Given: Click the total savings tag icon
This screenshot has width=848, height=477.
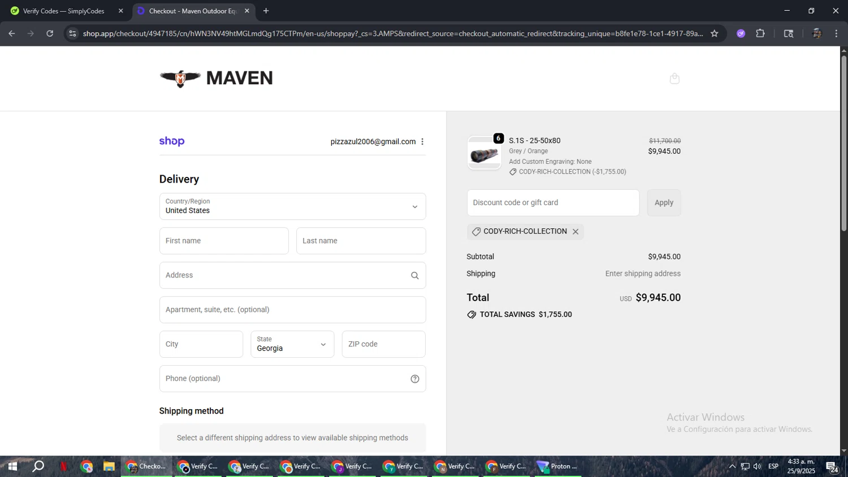Looking at the screenshot, I should (x=471, y=315).
